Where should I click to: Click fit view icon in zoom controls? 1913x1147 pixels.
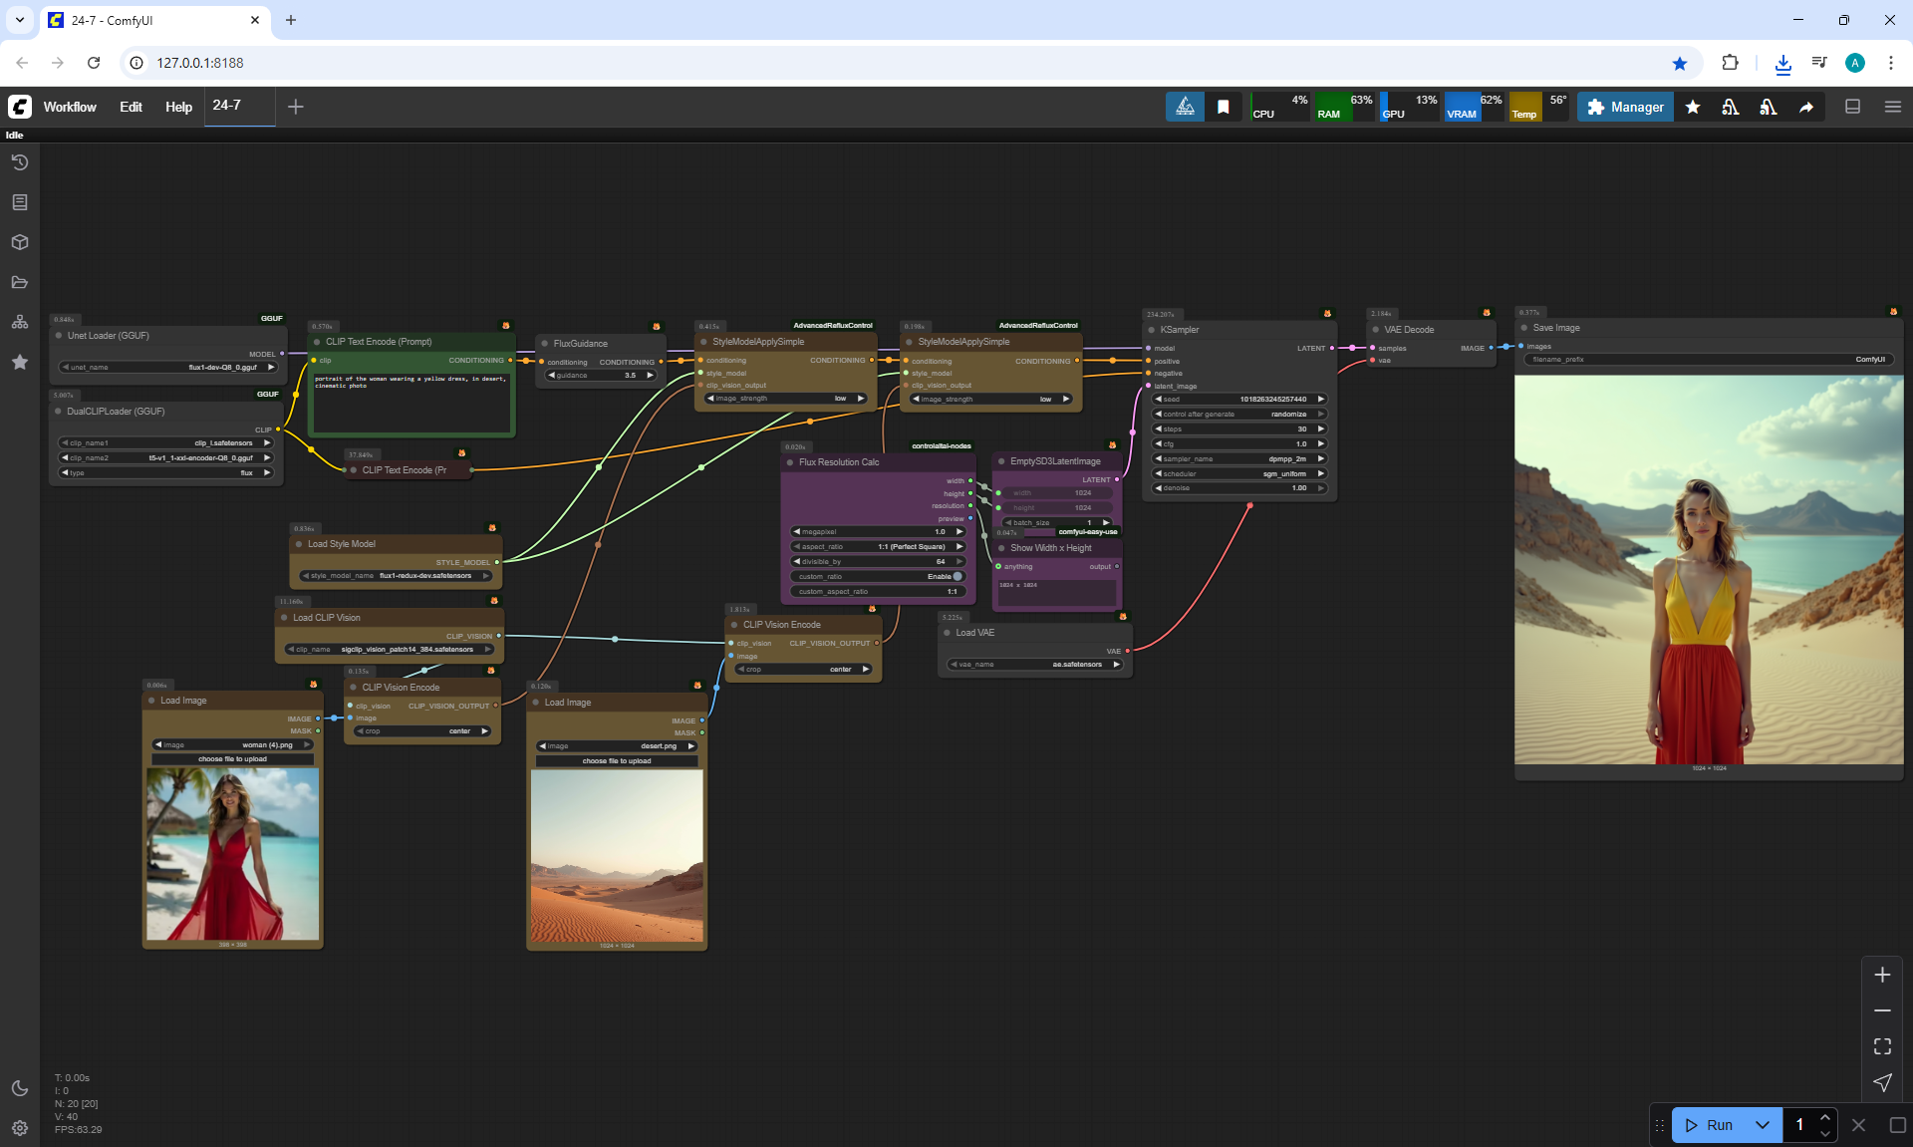pyautogui.click(x=1882, y=1046)
